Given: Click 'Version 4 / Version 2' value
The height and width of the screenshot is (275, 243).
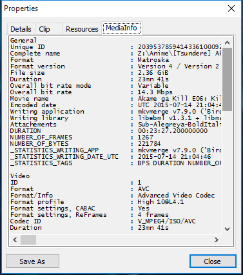Looking at the screenshot, I should point(178,66).
